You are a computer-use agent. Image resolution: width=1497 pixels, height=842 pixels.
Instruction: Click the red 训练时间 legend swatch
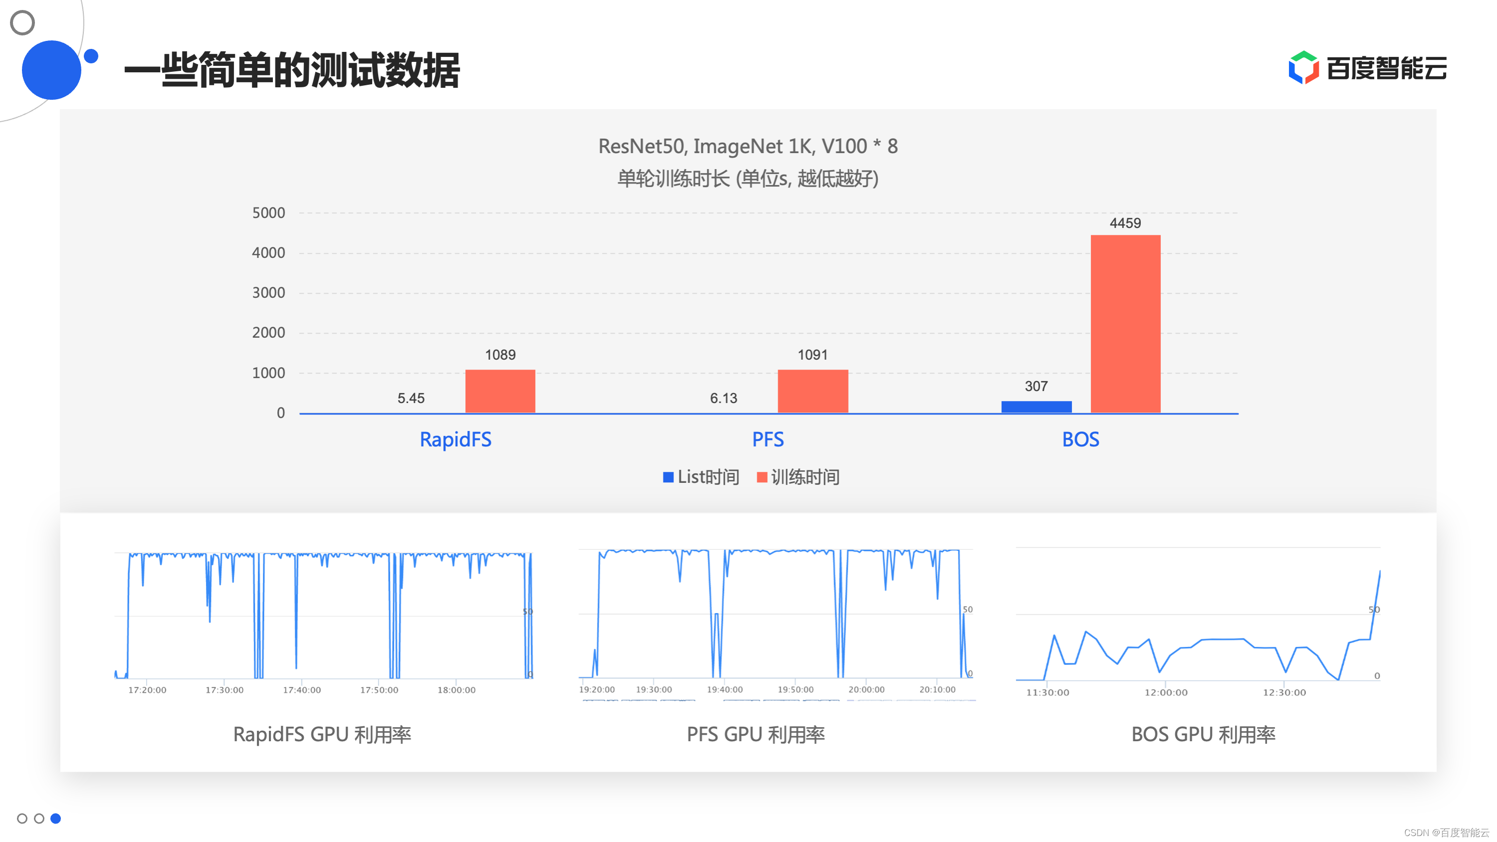762,477
